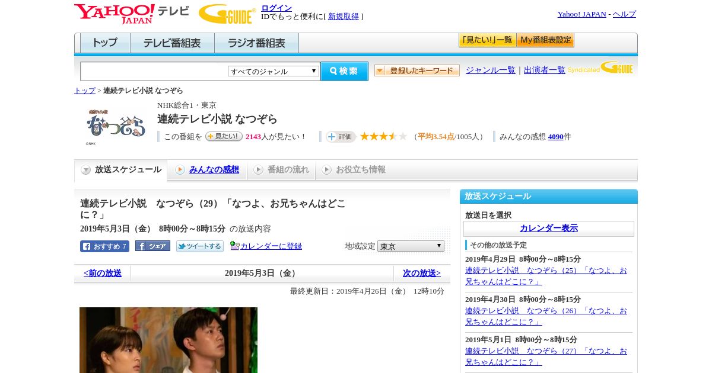Viewport: 712px width, 373px height.
Task: Open the 出演者一覧 link
Action: point(545,70)
